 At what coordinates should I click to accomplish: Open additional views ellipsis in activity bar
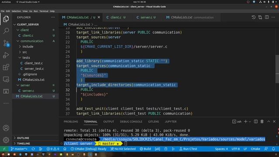(6, 103)
